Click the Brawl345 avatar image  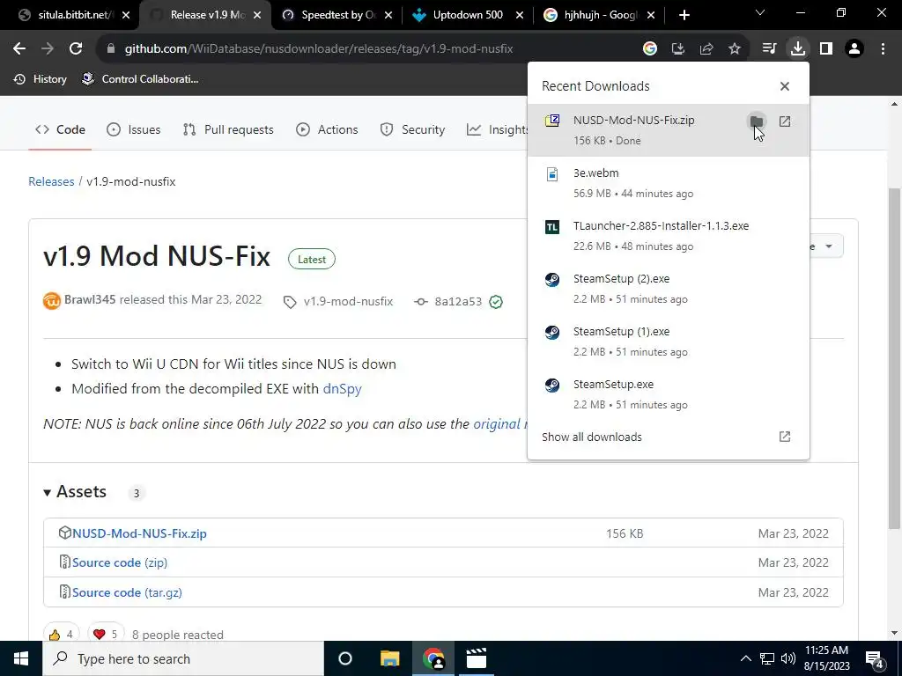click(52, 301)
